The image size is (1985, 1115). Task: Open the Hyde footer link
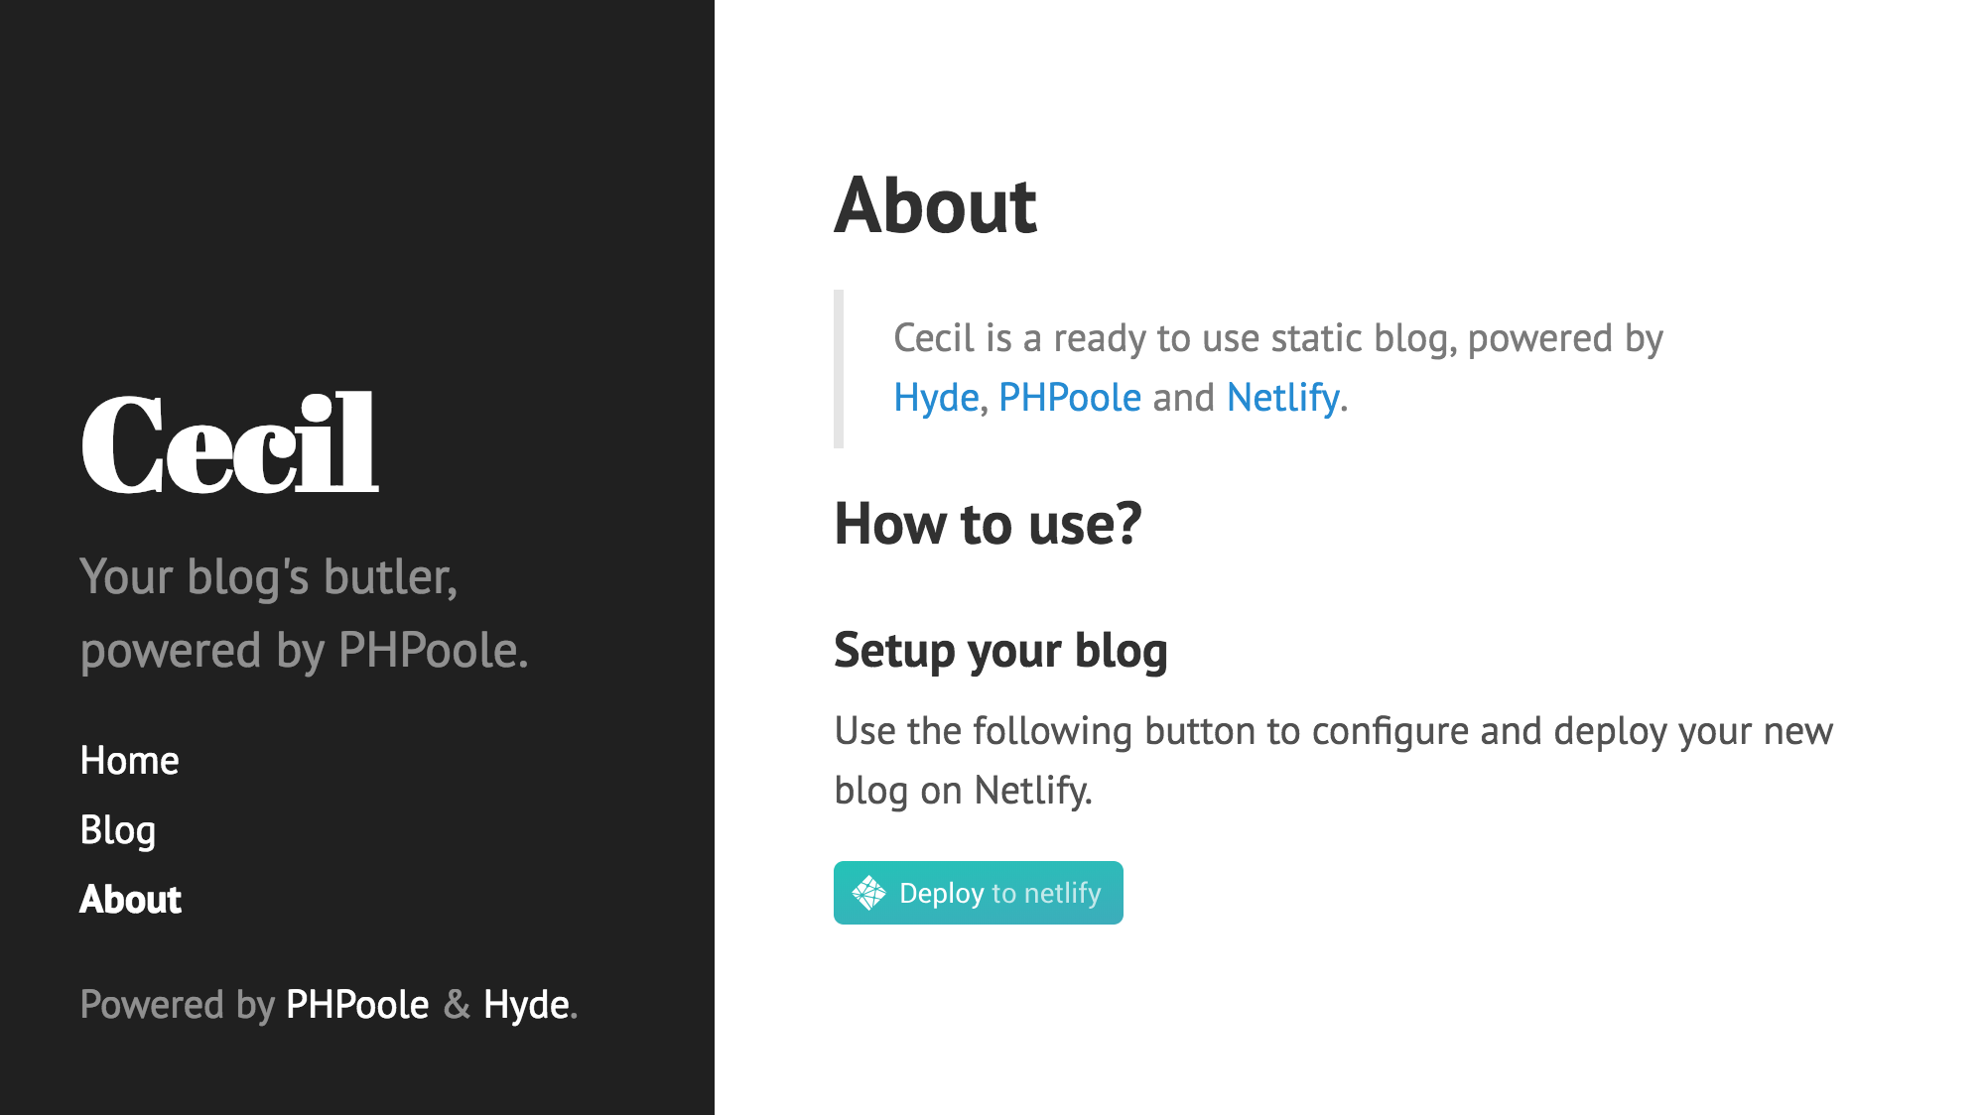pyautogui.click(x=524, y=1004)
